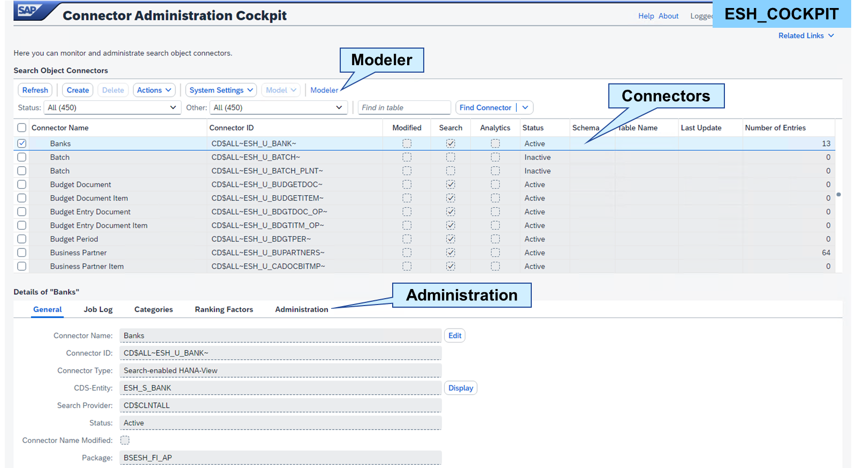Screen dimensions: 856x468
Task: Switch to the General tab
Action: pos(48,309)
